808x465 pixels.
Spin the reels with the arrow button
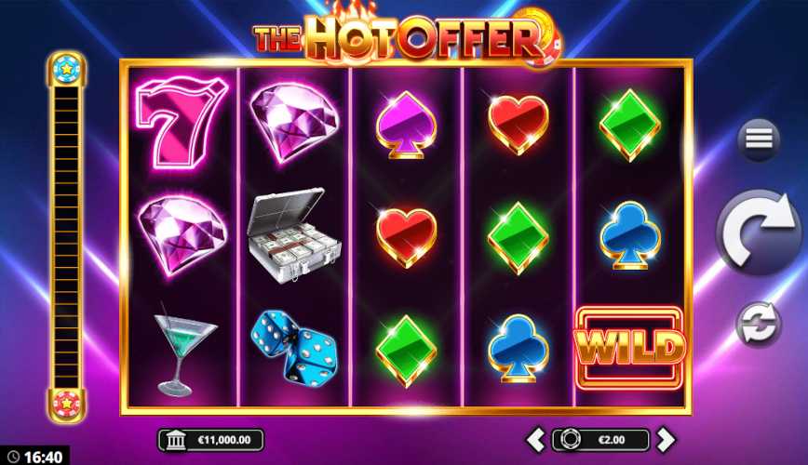point(759,232)
